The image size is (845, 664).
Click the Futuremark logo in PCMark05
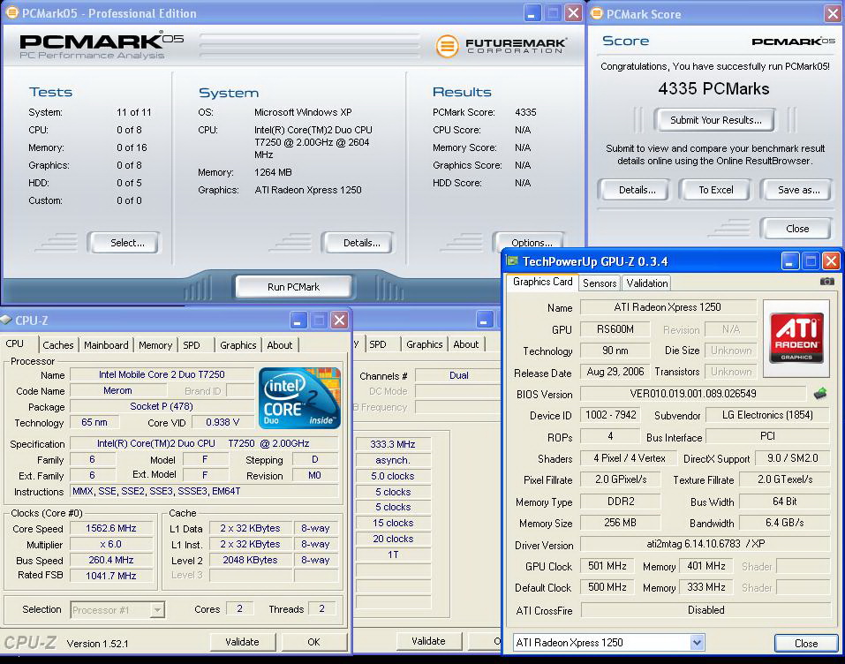click(x=501, y=46)
